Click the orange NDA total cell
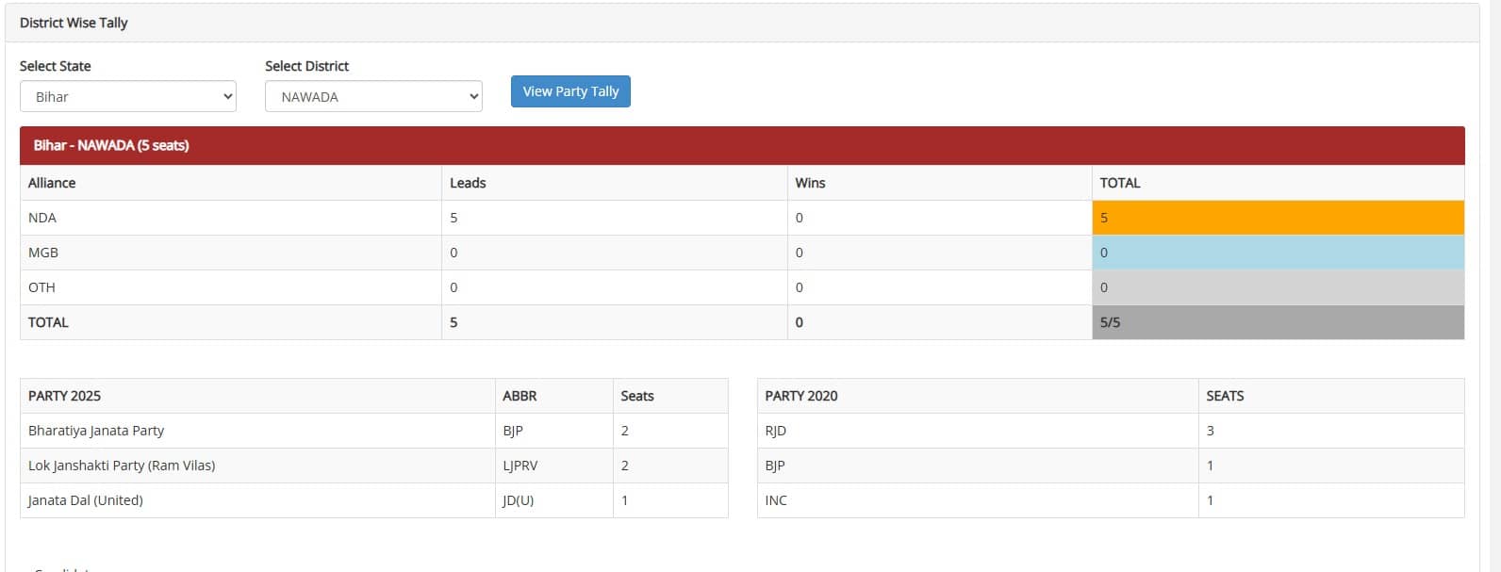This screenshot has height=572, width=1501. pos(1278,218)
